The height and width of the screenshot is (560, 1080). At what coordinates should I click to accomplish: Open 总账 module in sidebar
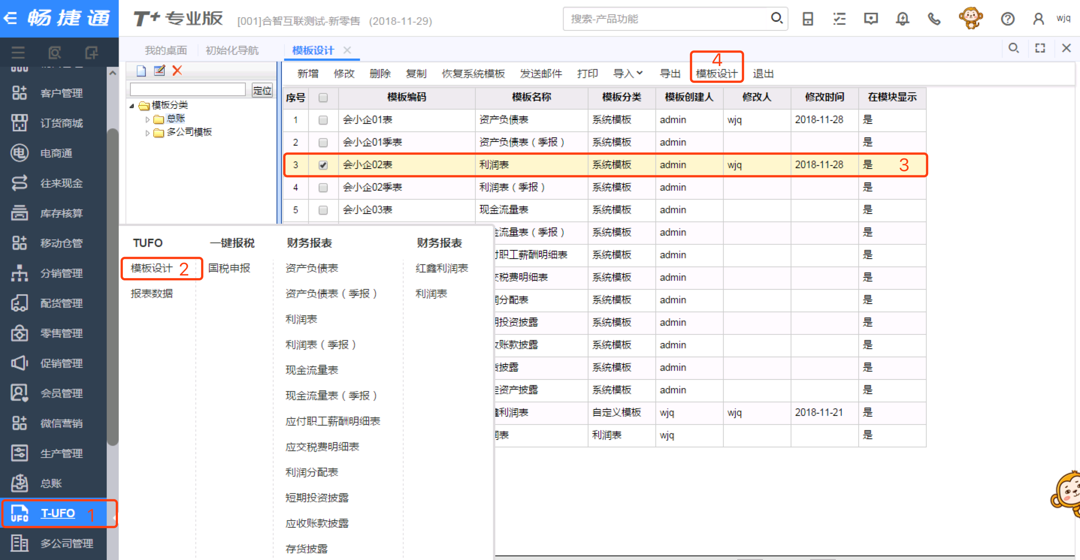coord(53,483)
